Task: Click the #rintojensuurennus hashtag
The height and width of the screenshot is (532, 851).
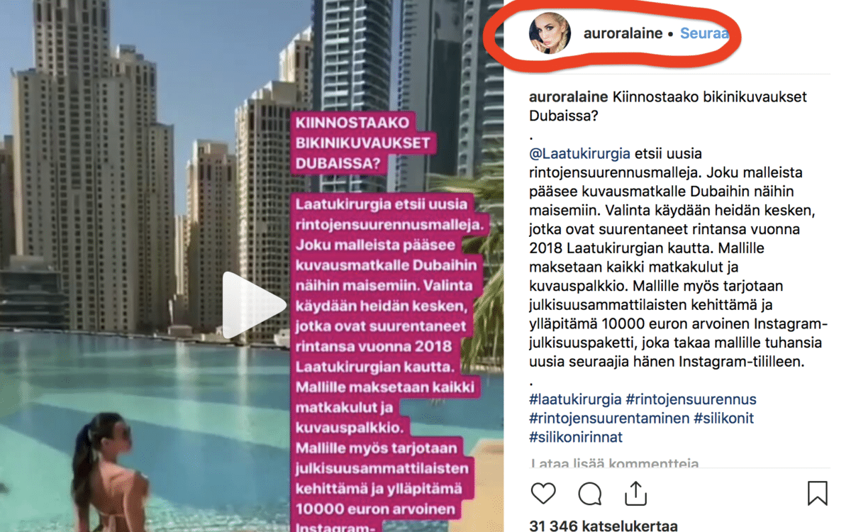Action: pos(691,399)
